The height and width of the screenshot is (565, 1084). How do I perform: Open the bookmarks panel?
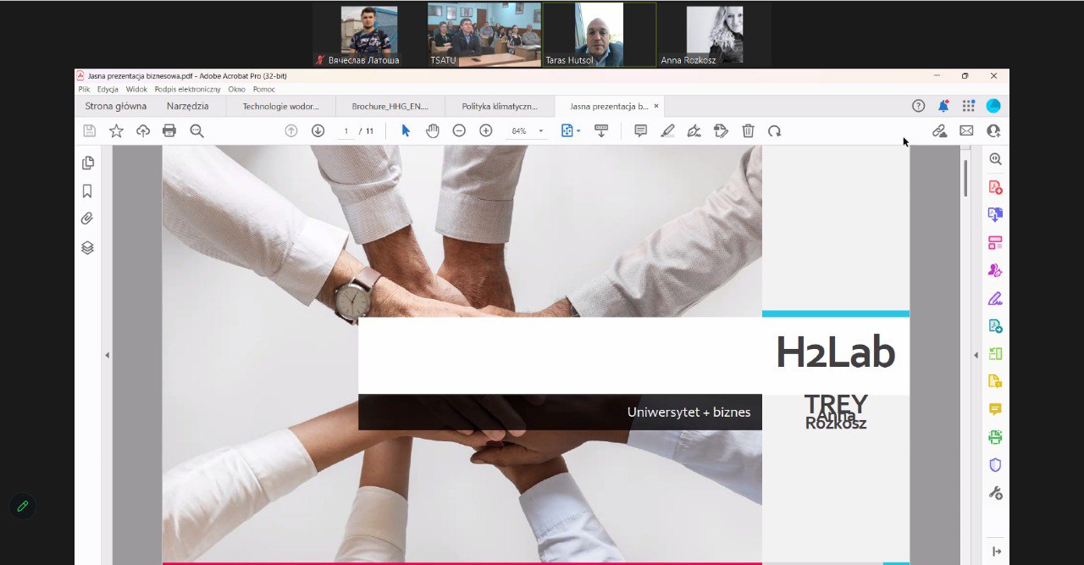click(x=87, y=191)
